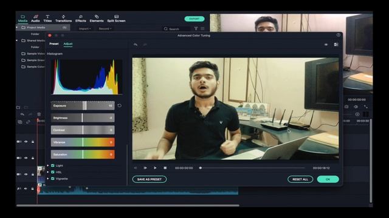Uncheck the Light checkbox

click(53, 165)
